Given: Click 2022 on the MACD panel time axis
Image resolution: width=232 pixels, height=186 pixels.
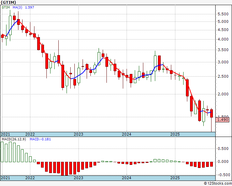Looking at the screenshot, I should point(30,178).
